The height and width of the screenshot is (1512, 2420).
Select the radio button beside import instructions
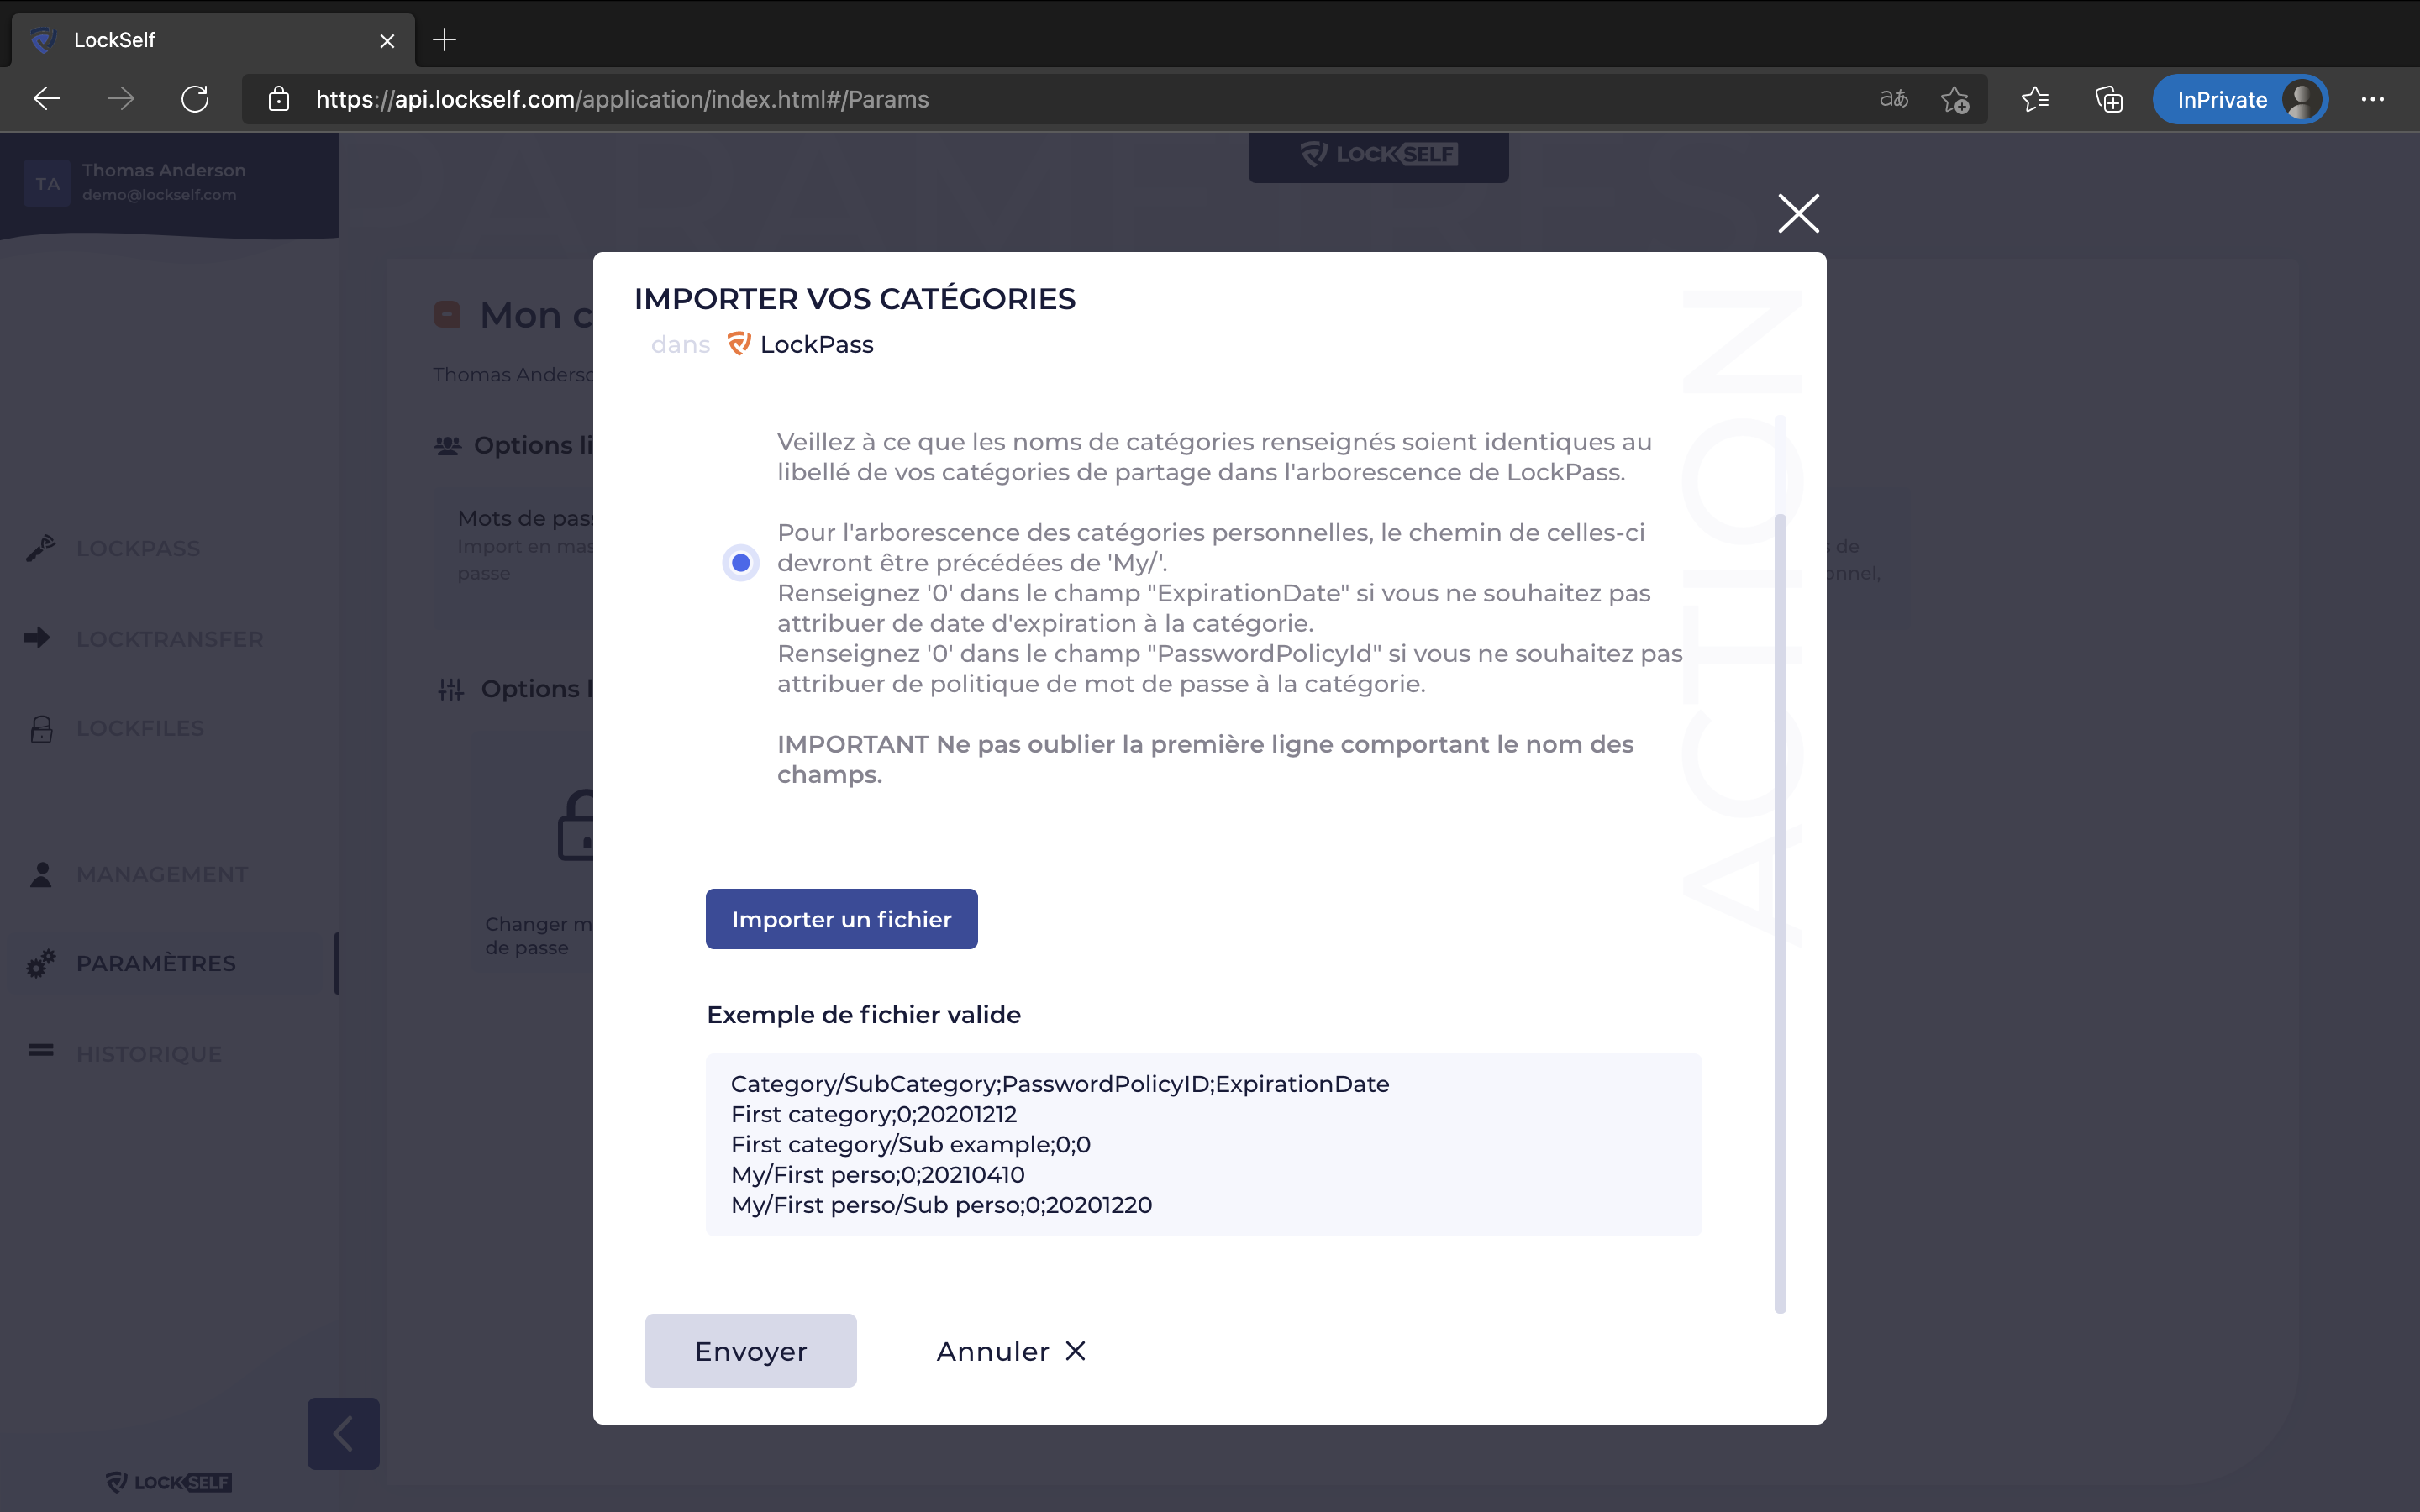pos(740,563)
